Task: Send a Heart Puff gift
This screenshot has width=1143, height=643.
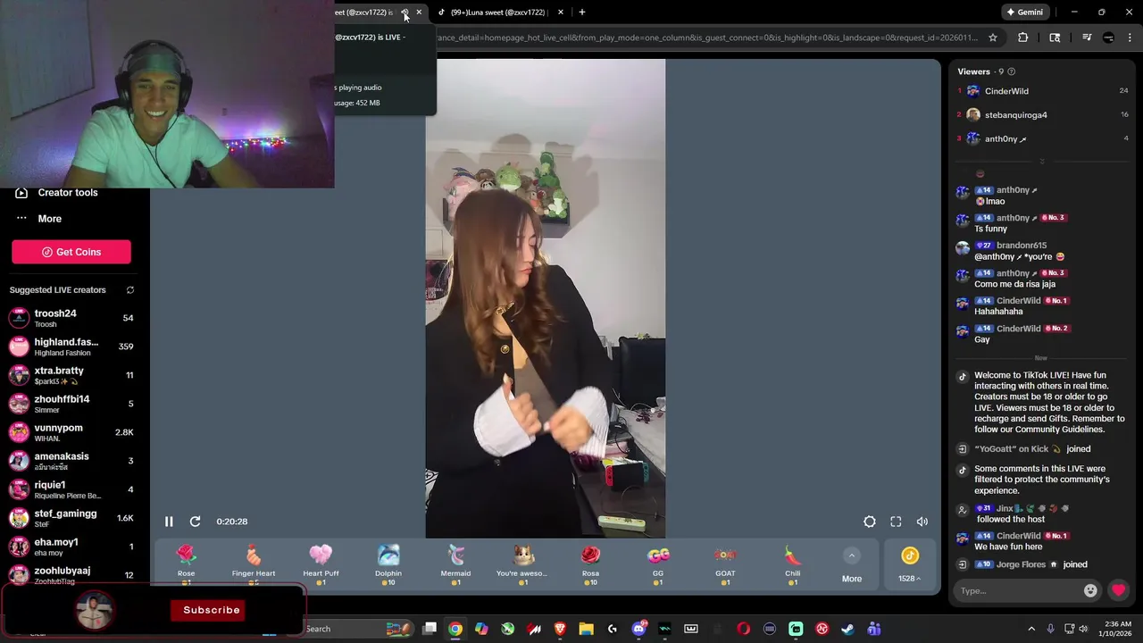Action: tap(321, 564)
